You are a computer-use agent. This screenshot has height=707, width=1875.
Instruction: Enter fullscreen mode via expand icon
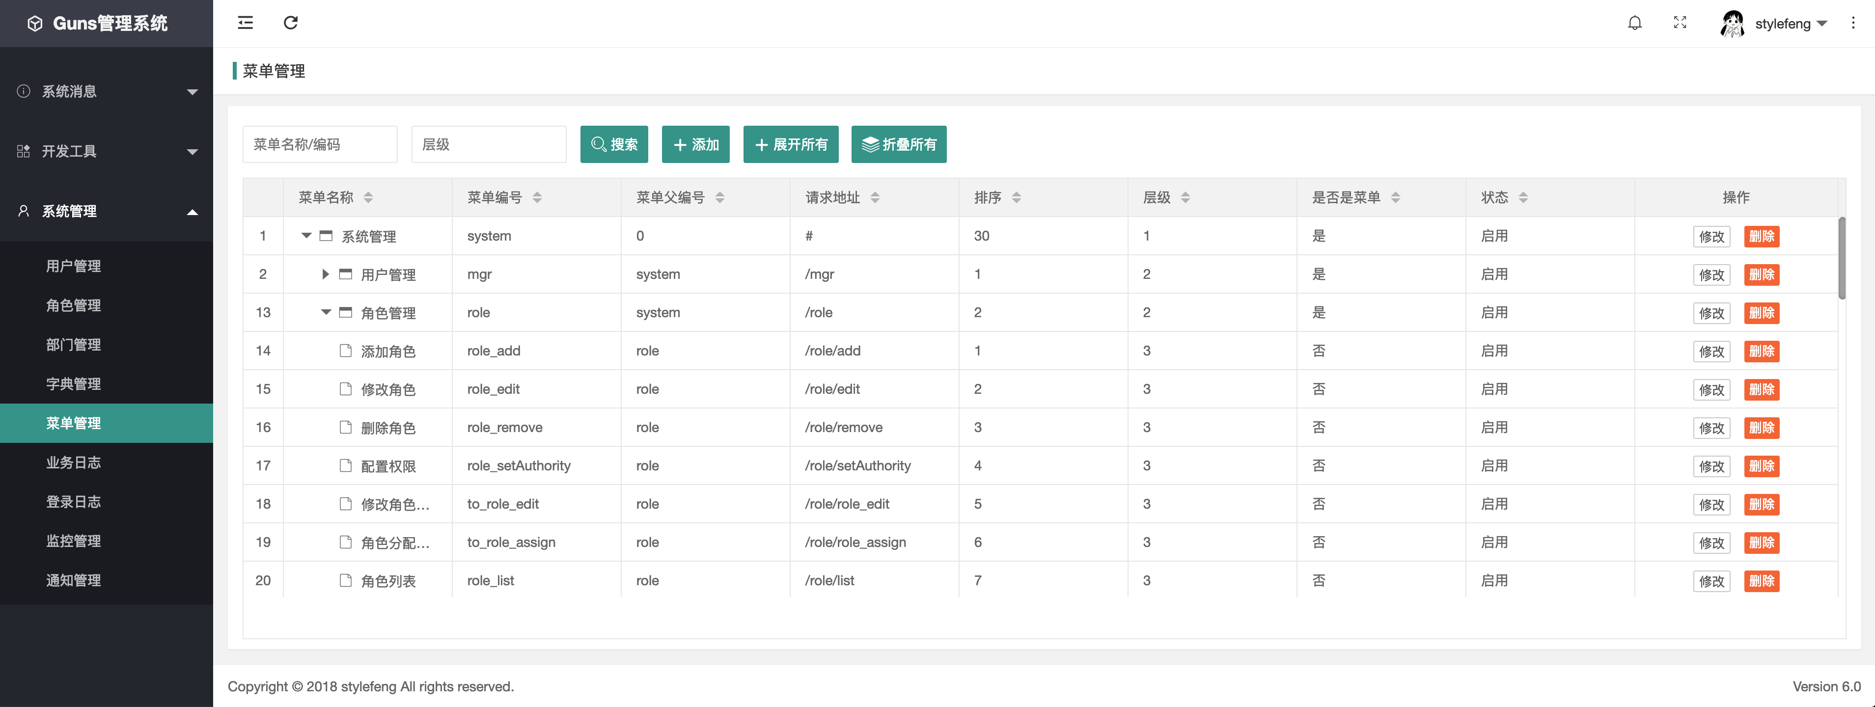pyautogui.click(x=1680, y=23)
